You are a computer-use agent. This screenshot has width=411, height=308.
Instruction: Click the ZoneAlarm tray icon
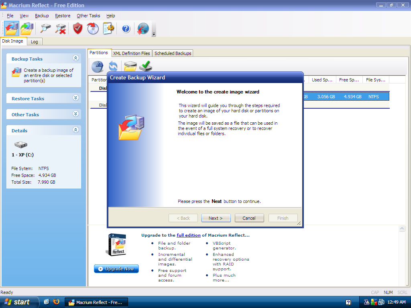[367, 302]
